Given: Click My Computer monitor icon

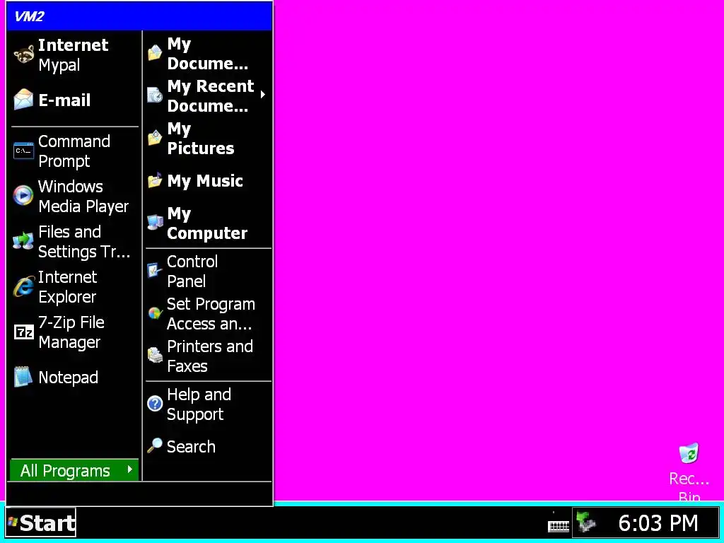Looking at the screenshot, I should pos(155,223).
